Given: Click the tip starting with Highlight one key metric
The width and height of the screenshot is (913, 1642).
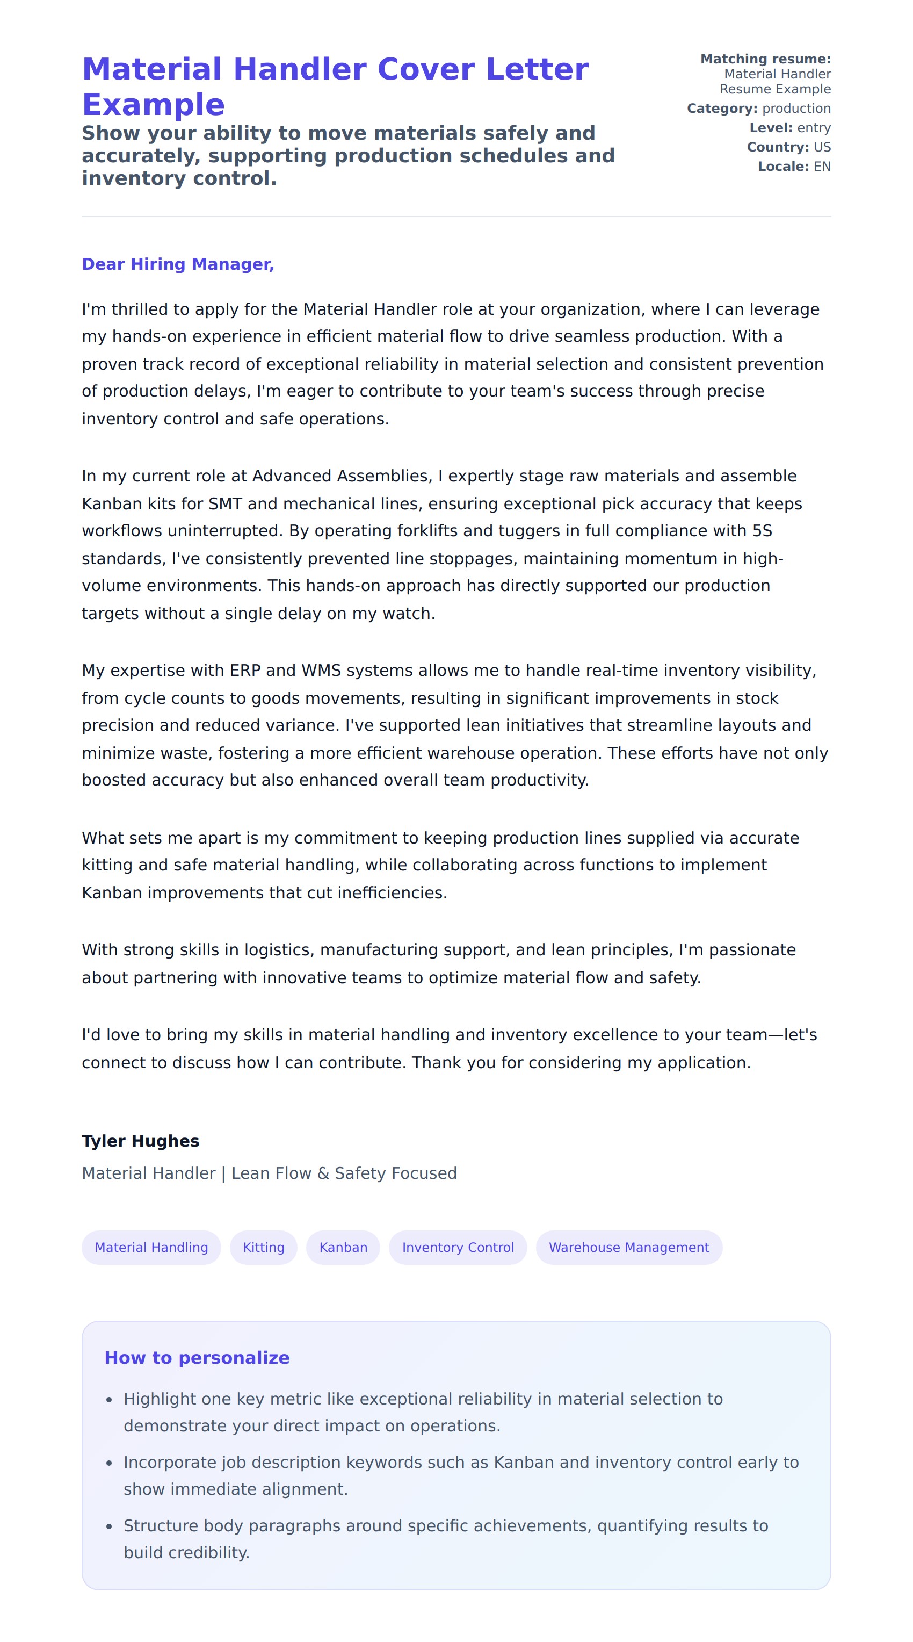Looking at the screenshot, I should click(x=423, y=1412).
